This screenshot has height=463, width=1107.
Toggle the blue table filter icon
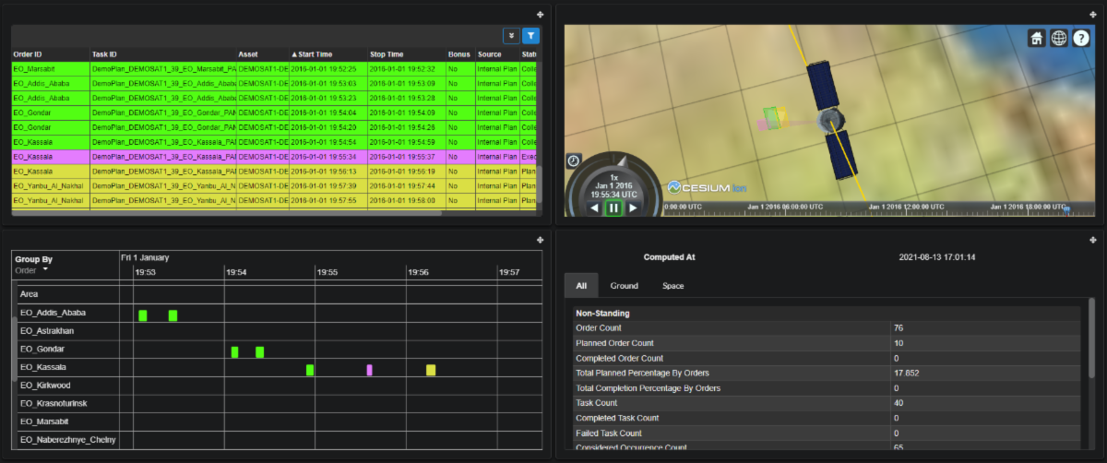point(531,36)
